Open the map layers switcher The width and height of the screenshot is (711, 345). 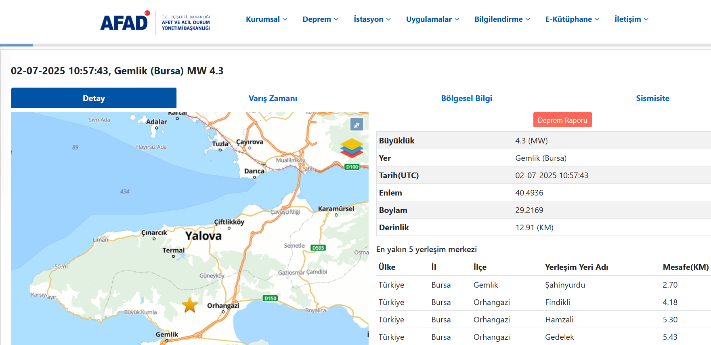pyautogui.click(x=351, y=148)
